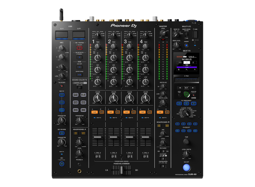Click the channel 4 LOW EQ knob
The width and height of the screenshot is (255, 187).
point(146,82)
